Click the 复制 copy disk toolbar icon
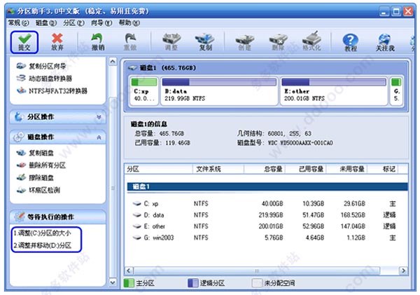Screen dimensions: 420x295 (x=205, y=42)
